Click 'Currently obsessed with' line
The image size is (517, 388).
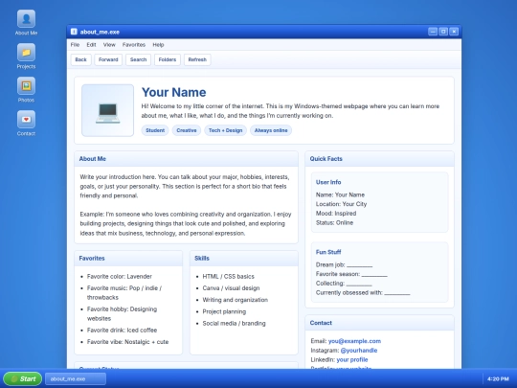(363, 292)
